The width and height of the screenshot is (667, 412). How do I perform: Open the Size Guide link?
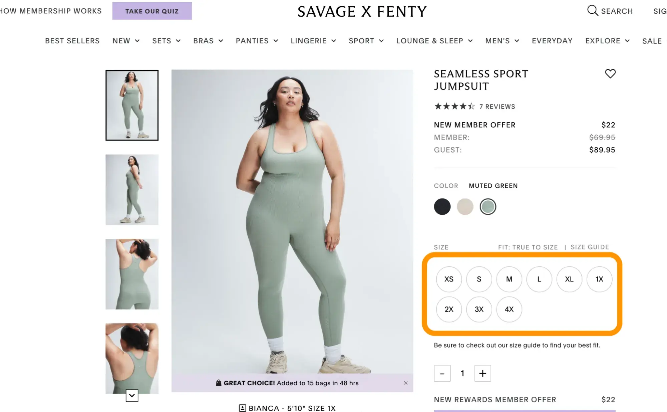click(x=590, y=247)
